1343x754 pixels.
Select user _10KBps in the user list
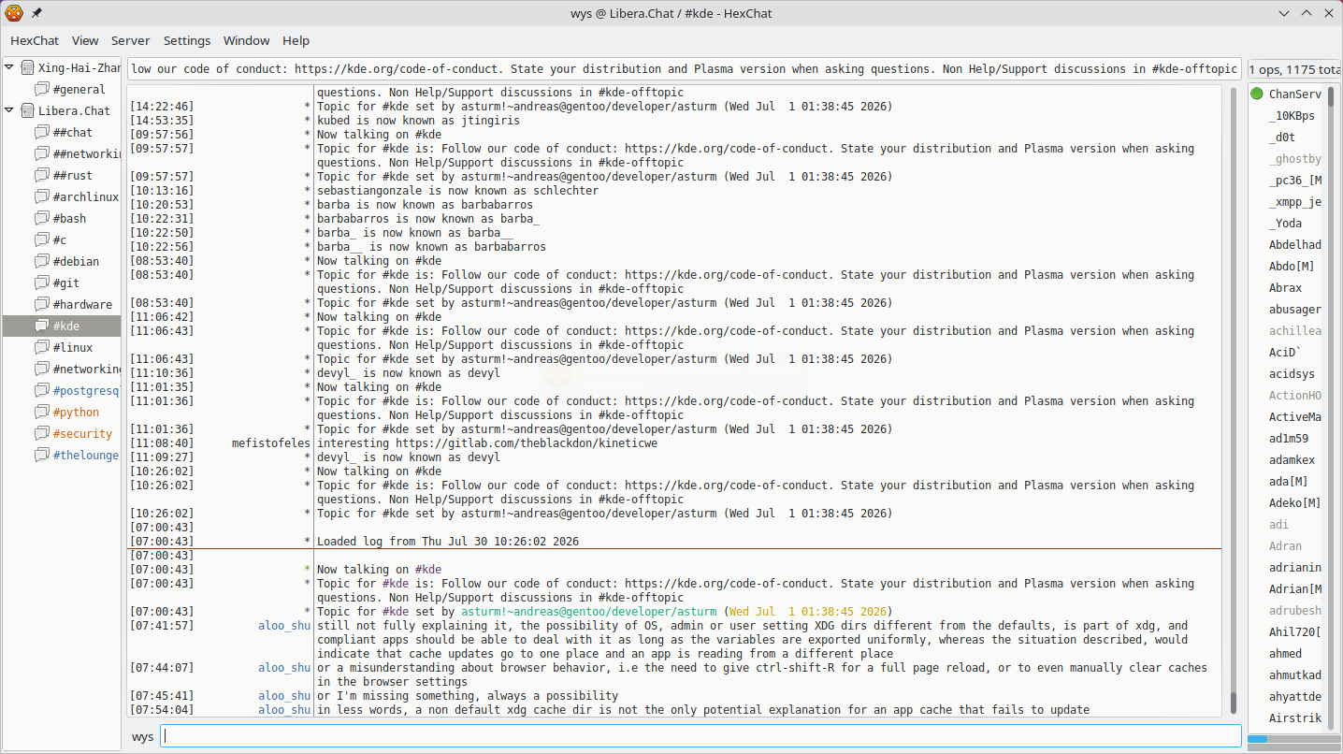click(x=1292, y=116)
